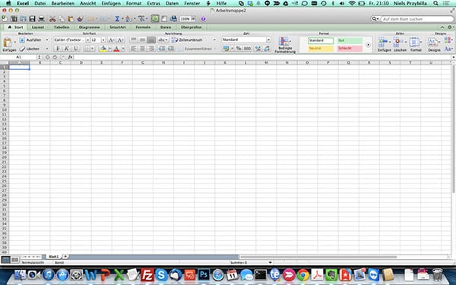Click the AutoSum sigma icon

117,19
